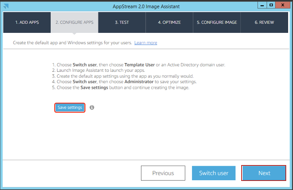This screenshot has height=190, width=293.
Task: Switch to the 4. OPTIMIZE tab
Action: coord(169,22)
